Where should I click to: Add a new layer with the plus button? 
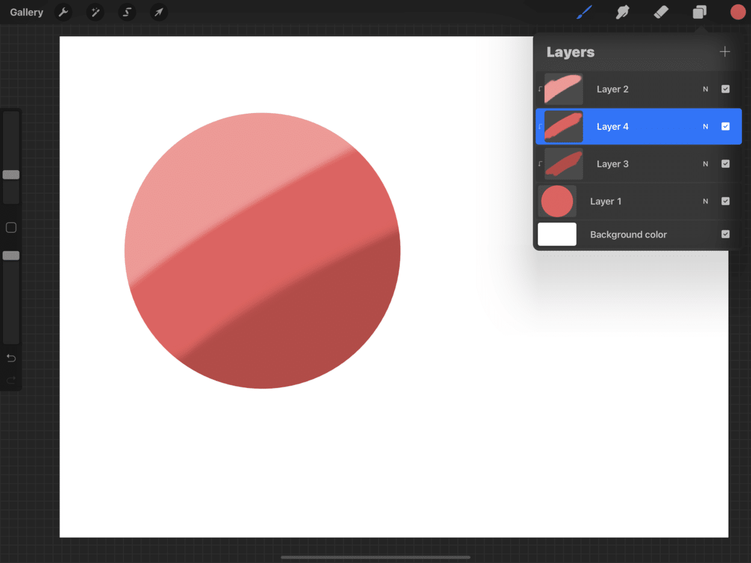click(725, 51)
